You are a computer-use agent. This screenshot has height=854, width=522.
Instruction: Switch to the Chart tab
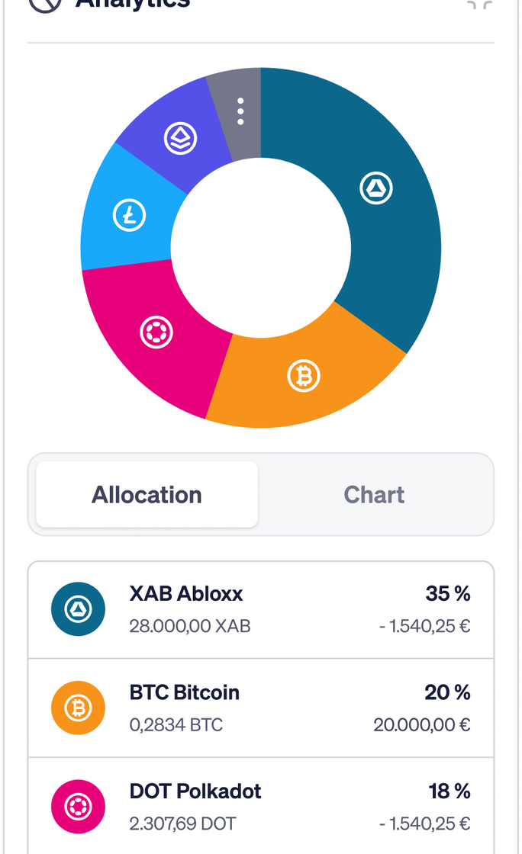[x=374, y=495]
